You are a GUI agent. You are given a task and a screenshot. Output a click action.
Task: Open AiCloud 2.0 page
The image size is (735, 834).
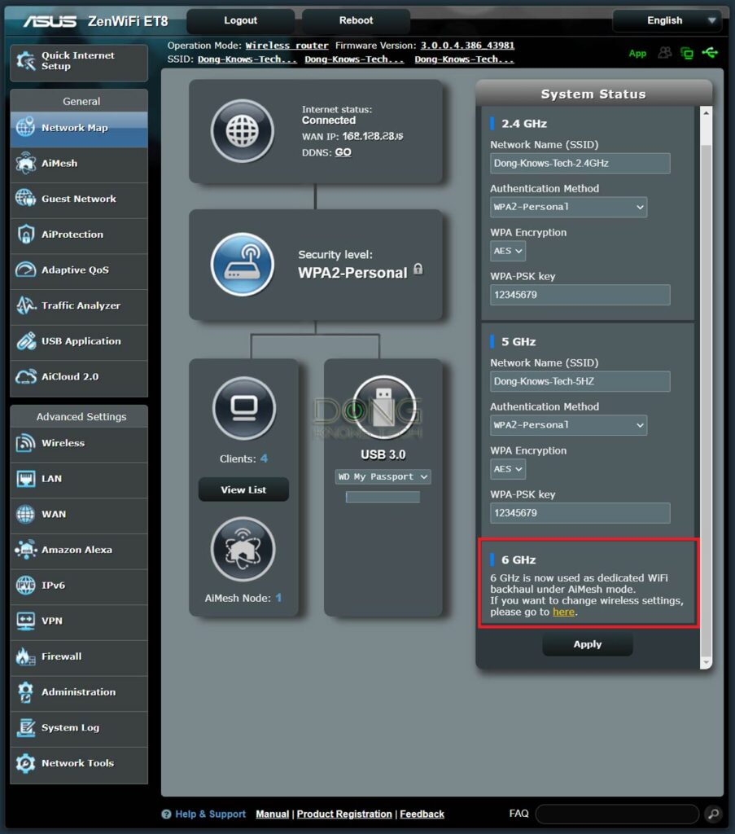[x=79, y=377]
